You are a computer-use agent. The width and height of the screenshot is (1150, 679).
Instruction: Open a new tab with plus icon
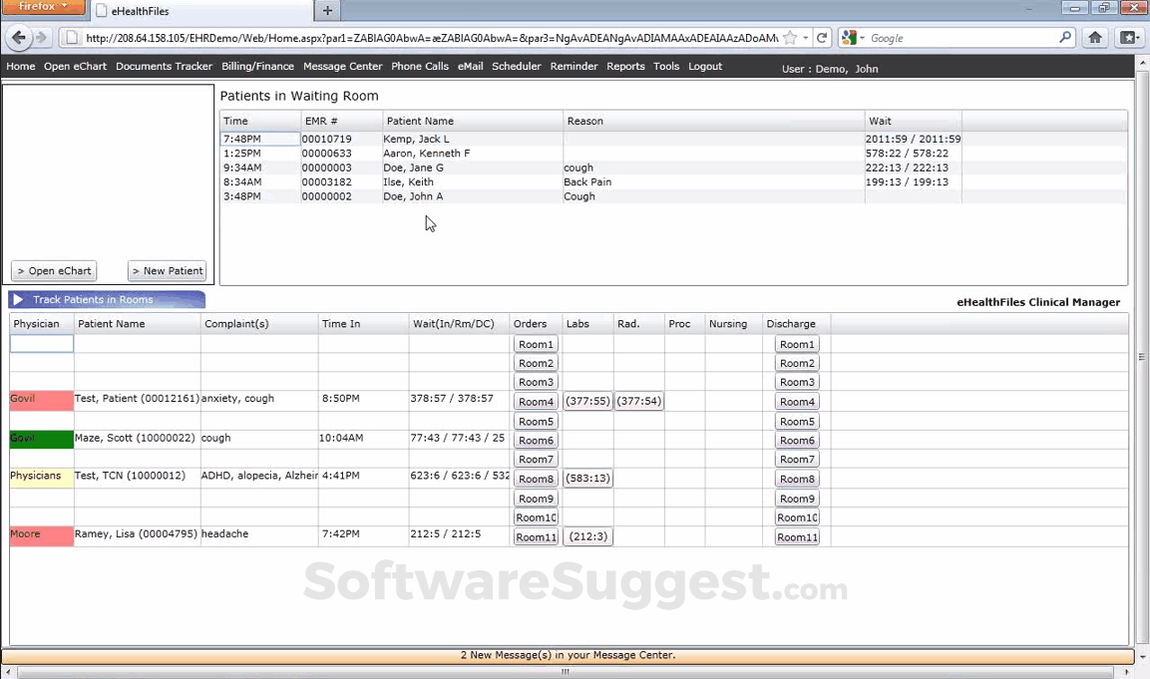[327, 10]
